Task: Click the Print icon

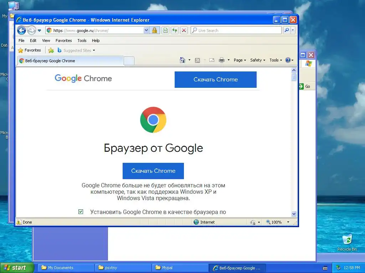Action: [222, 60]
